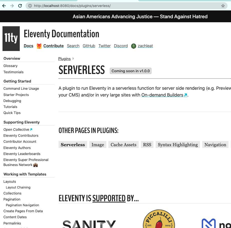Screen dimensions: 231x228
Task: Select the Cache Assets plugin tab
Action: [123, 145]
